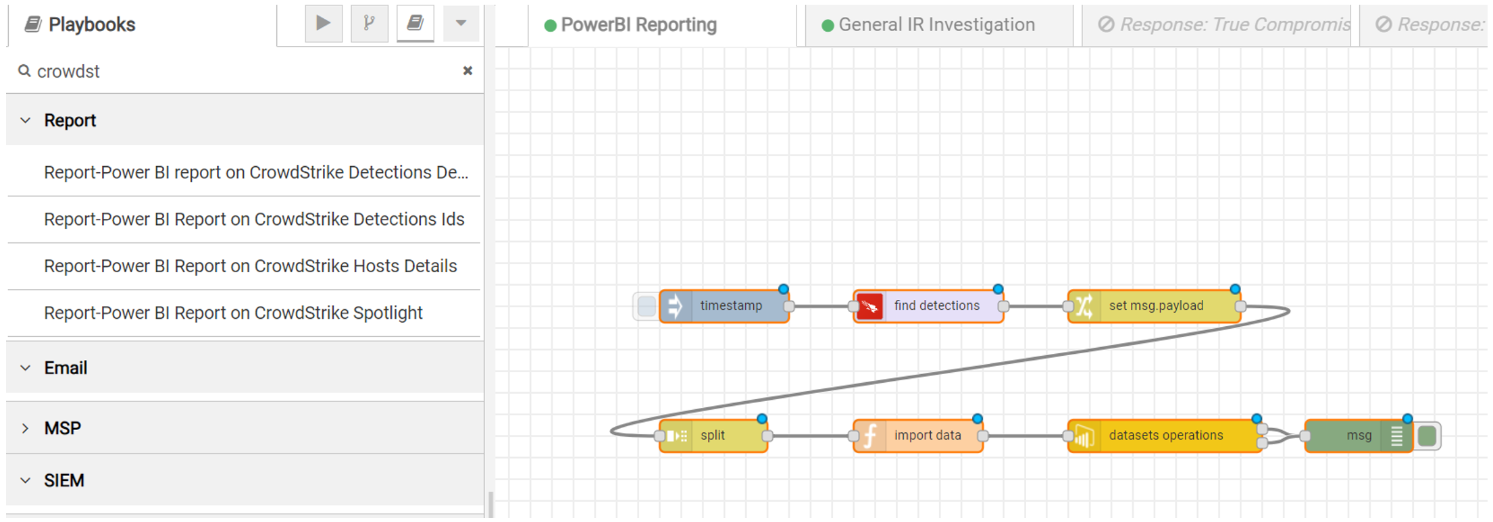Image resolution: width=1493 pixels, height=522 pixels.
Task: Click the output port of import data node
Action: click(x=982, y=436)
